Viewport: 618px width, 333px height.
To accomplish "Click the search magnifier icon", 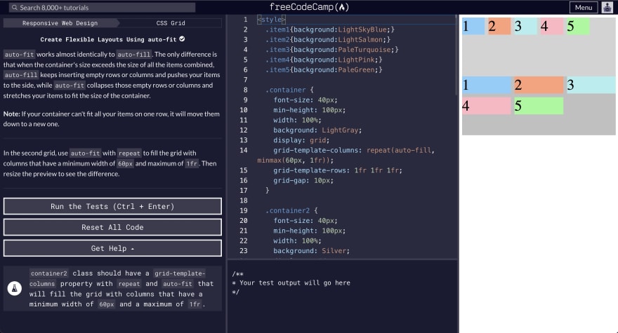I will pyautogui.click(x=15, y=8).
